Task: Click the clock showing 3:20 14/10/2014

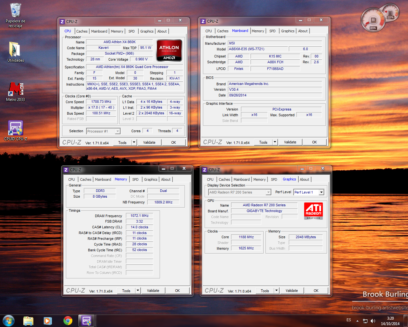Action: click(390, 321)
